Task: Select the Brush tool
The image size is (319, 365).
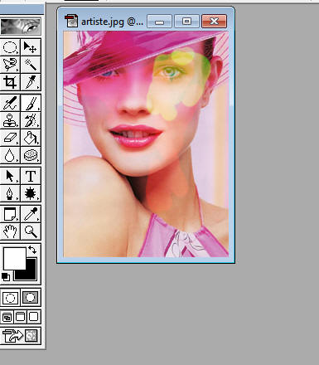Action: (x=31, y=103)
